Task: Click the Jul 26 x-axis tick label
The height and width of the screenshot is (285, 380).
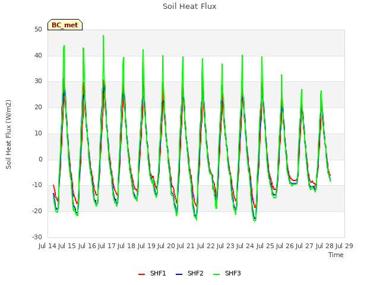Action: coord(285,246)
